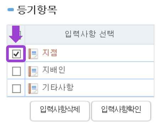Select the red 지점 item label

pos(50,53)
